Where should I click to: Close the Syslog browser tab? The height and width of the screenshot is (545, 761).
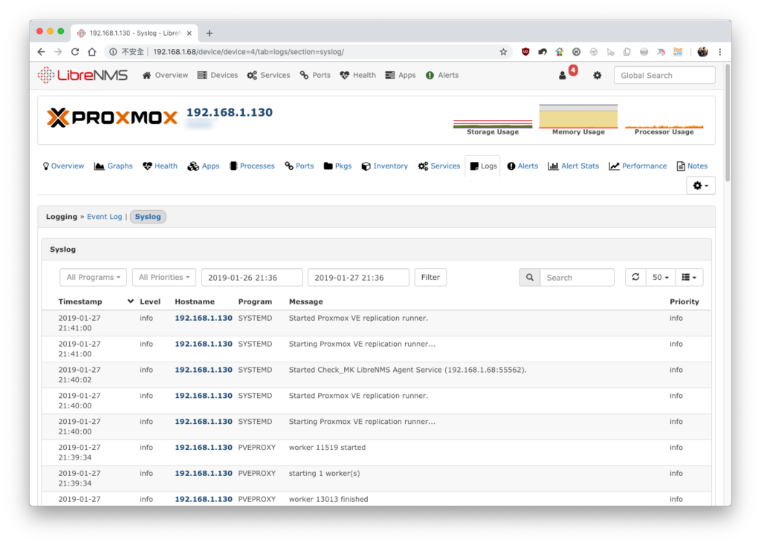(190, 33)
